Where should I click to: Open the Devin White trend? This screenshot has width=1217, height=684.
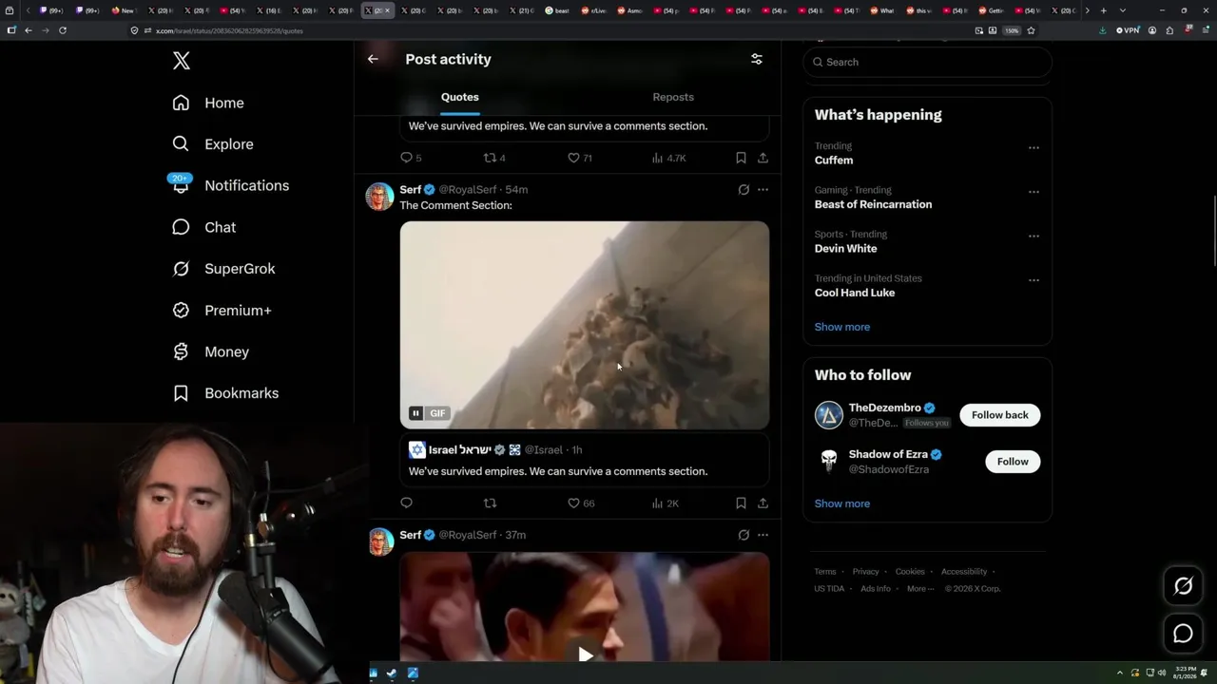(x=845, y=249)
